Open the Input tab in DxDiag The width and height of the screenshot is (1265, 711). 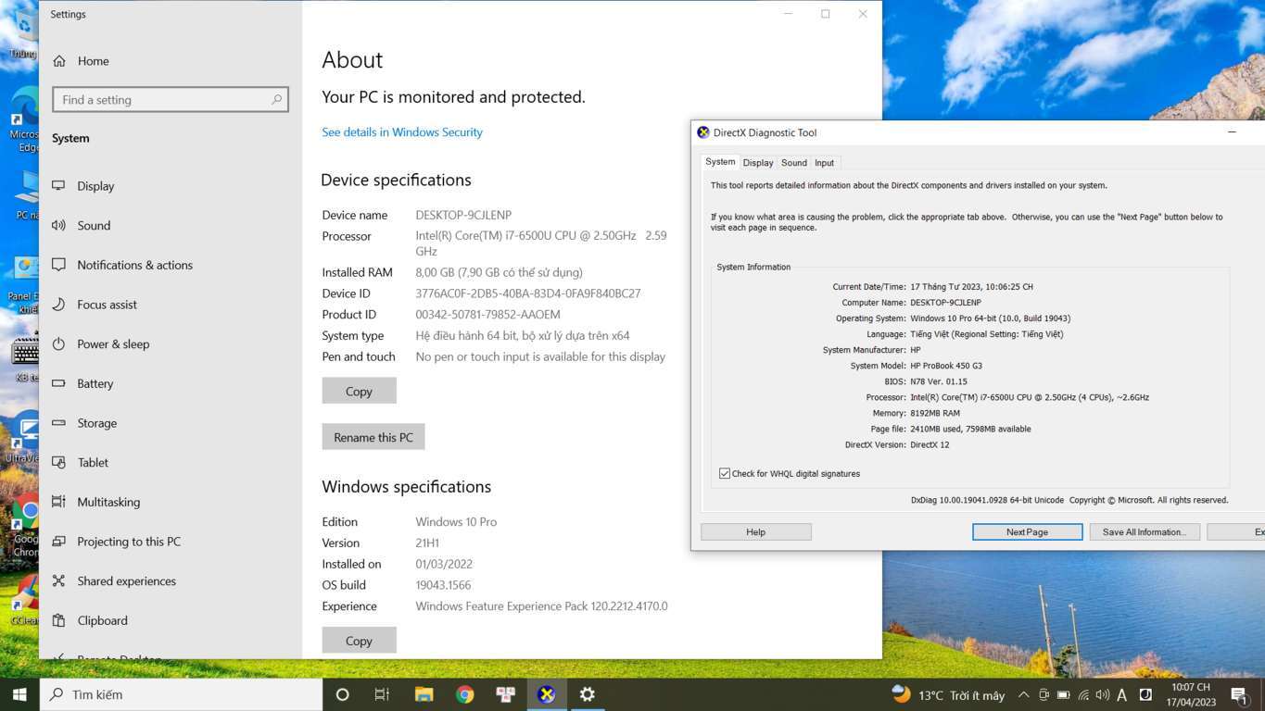(x=825, y=163)
